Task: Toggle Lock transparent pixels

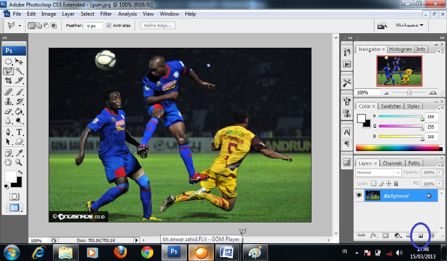Action: tap(374, 184)
